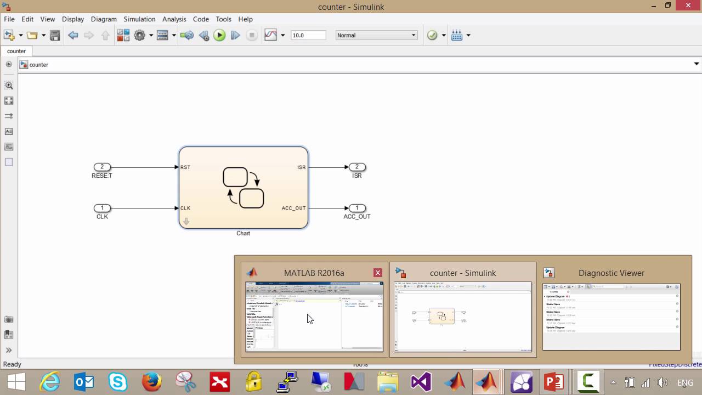
Task: Click the simulation stop time field
Action: click(x=308, y=35)
